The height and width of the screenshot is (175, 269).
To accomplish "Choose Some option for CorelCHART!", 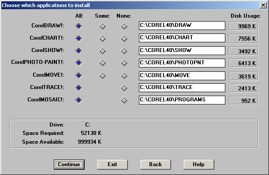I will coord(103,39).
